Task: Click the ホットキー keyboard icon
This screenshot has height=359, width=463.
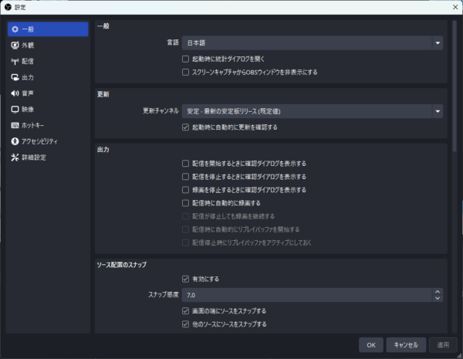Action: click(15, 125)
